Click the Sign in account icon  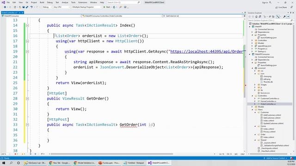(270, 2)
